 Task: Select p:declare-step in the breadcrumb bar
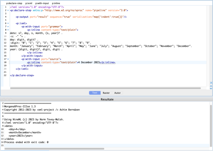pyautogui.click(x=14, y=3)
